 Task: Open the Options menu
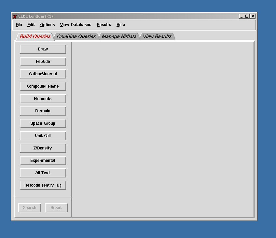click(47, 25)
